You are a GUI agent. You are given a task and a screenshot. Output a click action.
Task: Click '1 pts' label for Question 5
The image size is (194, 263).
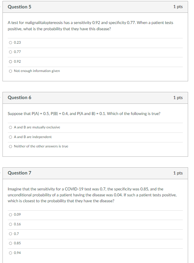click(178, 7)
